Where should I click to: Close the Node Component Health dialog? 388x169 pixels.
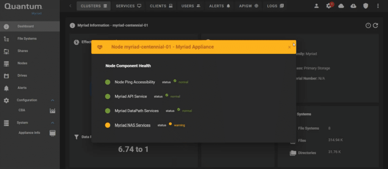[x=289, y=47]
